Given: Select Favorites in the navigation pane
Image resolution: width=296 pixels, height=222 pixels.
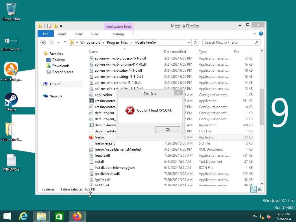Looking at the screenshot, I should tap(56, 53).
